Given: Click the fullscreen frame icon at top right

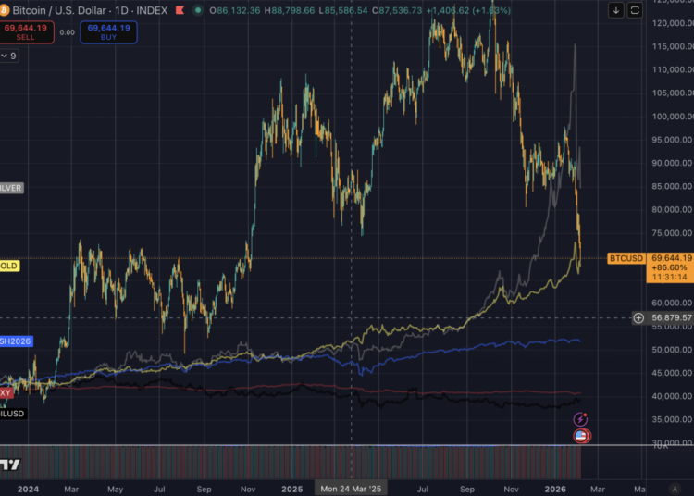Looking at the screenshot, I should pos(635,10).
